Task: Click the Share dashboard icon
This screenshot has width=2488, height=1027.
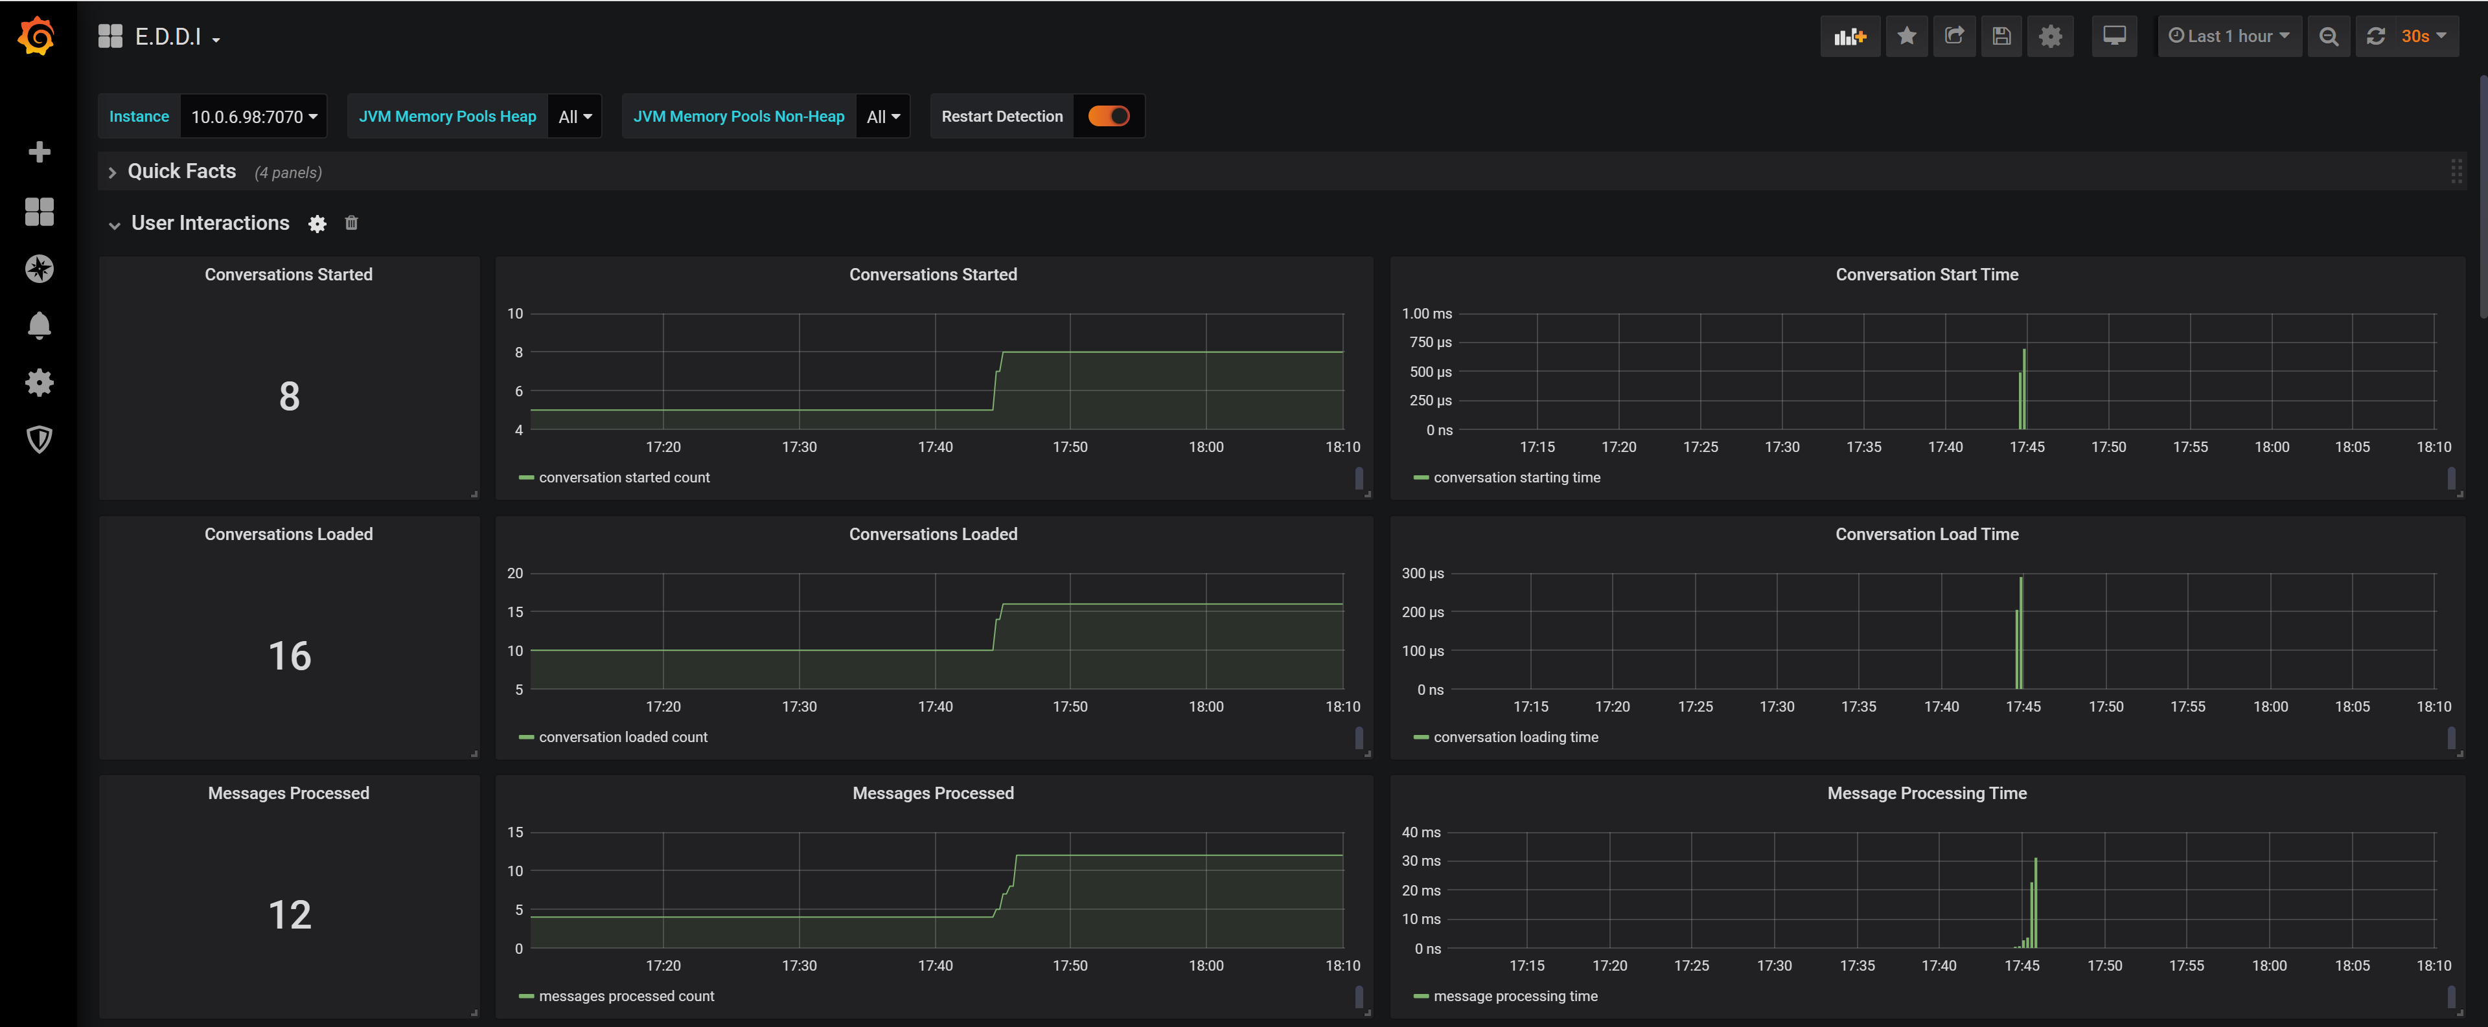Action: tap(1954, 37)
